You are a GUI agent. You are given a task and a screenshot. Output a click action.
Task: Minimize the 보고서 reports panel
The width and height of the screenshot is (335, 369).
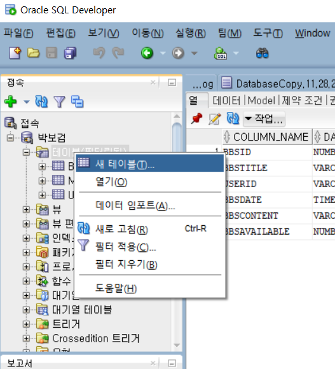pos(172,363)
